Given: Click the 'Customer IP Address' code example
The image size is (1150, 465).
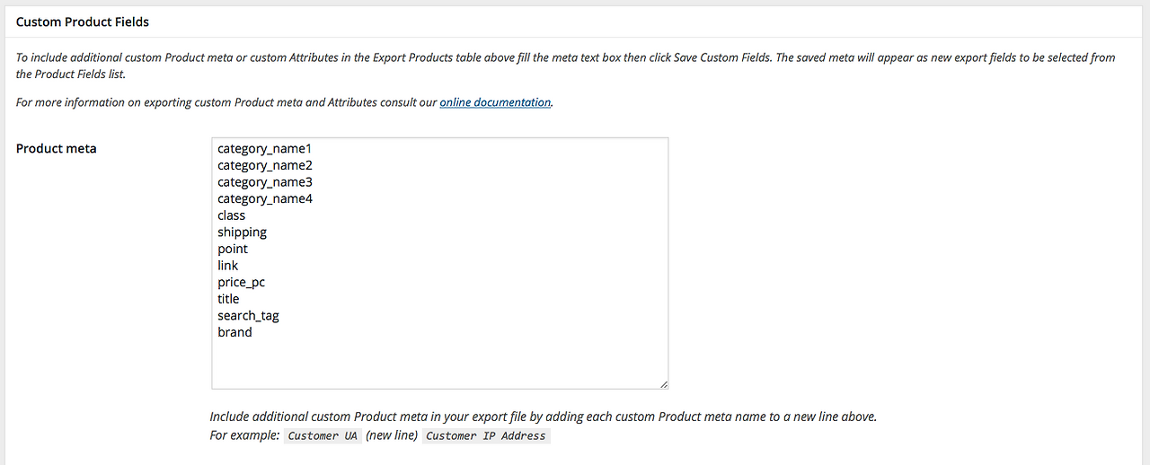Looking at the screenshot, I should pyautogui.click(x=485, y=436).
